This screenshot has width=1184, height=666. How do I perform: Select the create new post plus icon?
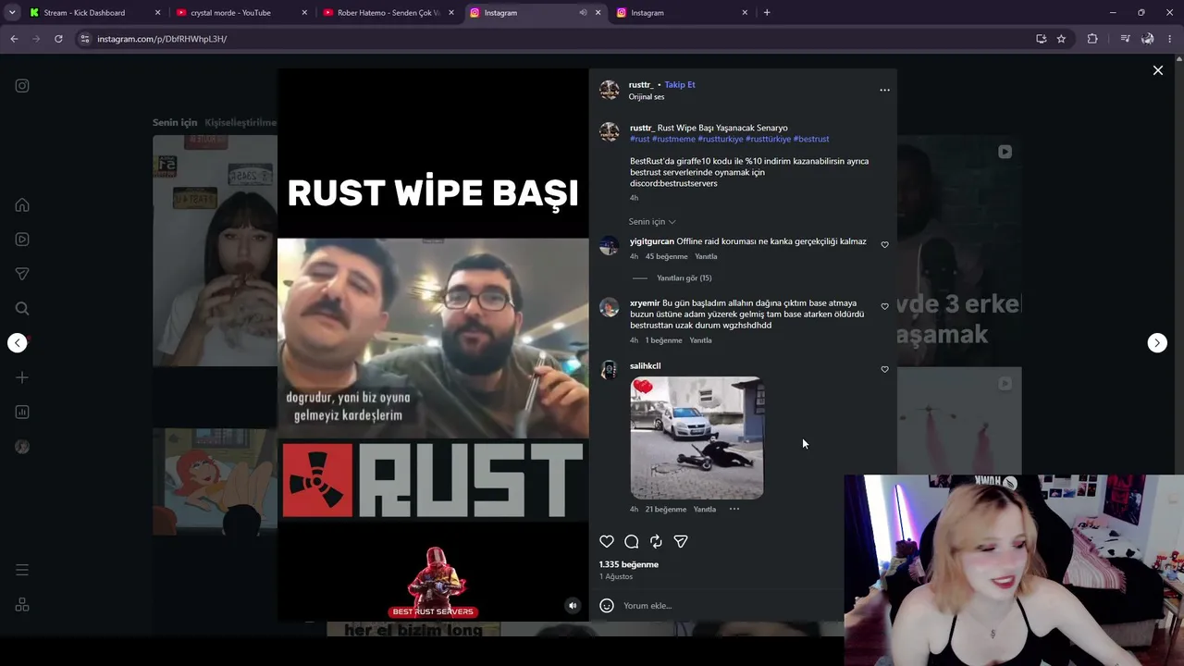22,377
